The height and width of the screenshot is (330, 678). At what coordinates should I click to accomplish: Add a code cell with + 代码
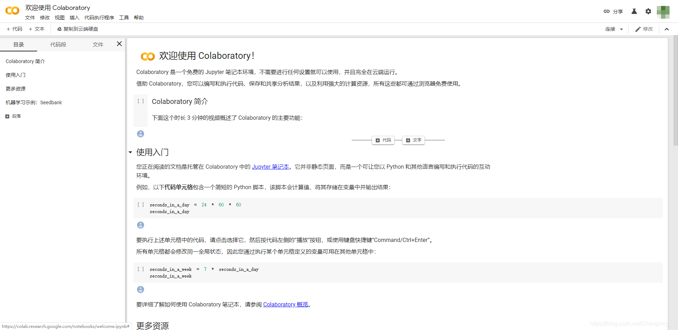click(14, 29)
